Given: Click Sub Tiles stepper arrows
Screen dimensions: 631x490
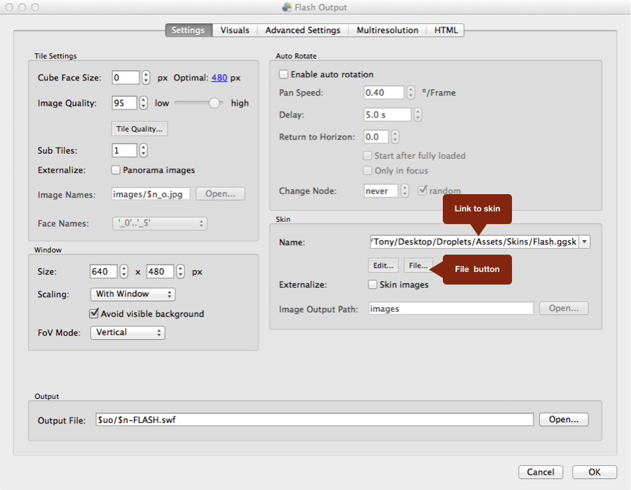Looking at the screenshot, I should [x=144, y=150].
